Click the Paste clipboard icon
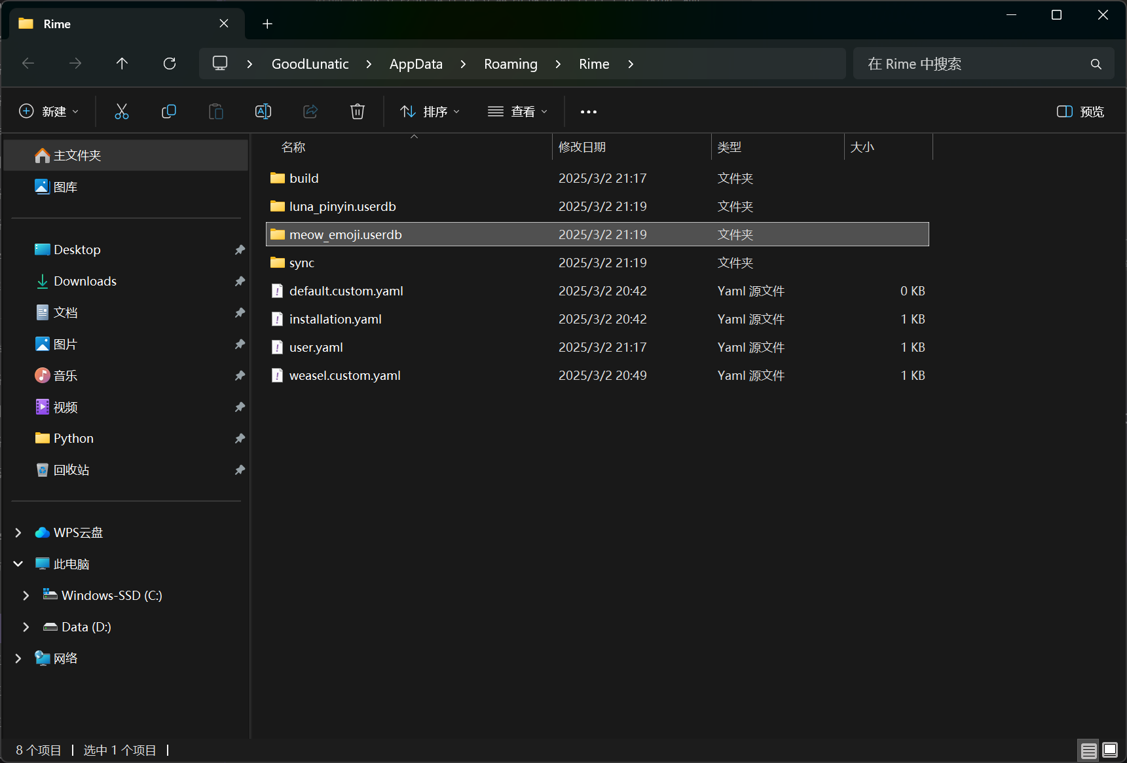 click(216, 111)
